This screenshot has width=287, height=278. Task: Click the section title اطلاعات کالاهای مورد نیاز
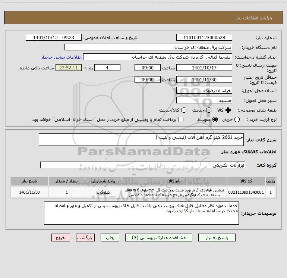point(249,152)
